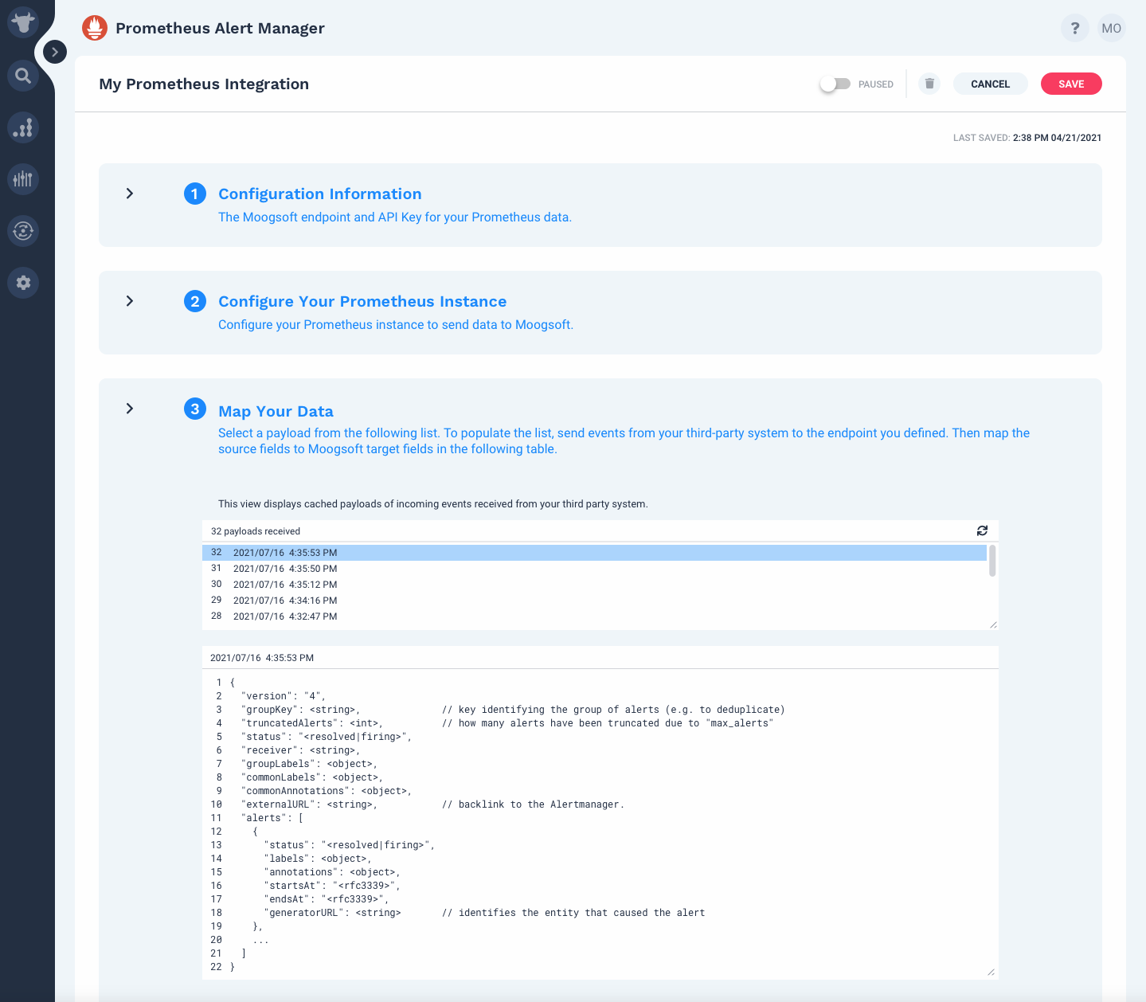1146x1002 pixels.
Task: Open the settings gear icon in sidebar
Action: tap(23, 283)
